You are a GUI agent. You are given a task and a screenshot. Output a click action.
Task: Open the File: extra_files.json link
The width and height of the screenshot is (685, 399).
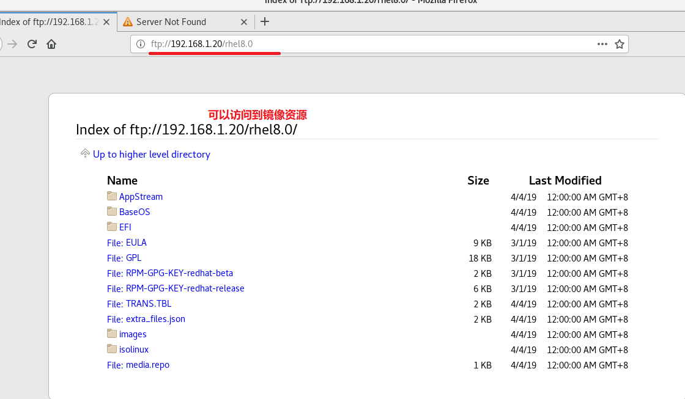146,319
